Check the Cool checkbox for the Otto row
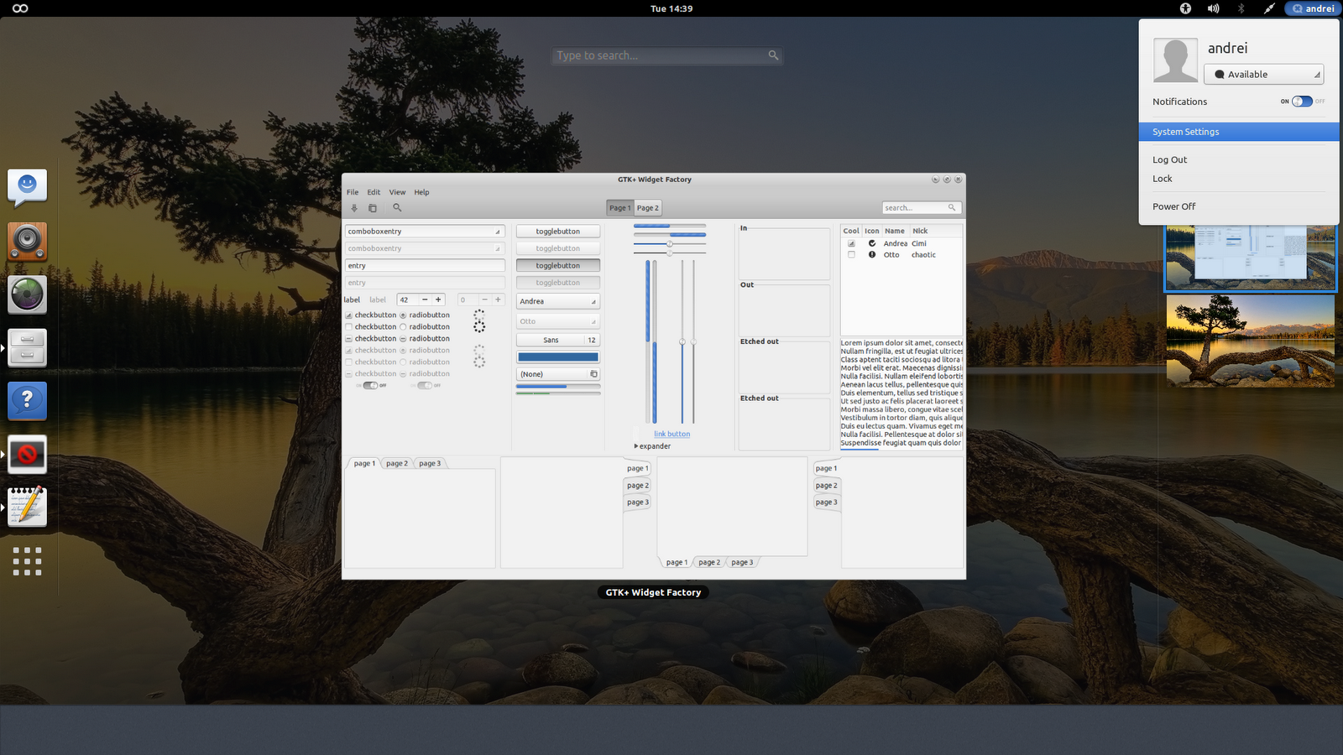Viewport: 1343px width, 755px height. coord(850,254)
